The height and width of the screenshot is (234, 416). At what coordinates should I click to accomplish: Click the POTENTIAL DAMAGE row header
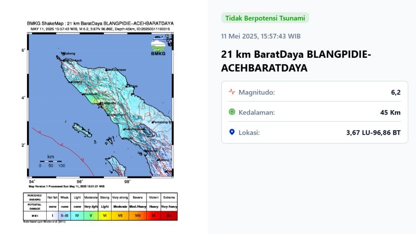coord(35,207)
